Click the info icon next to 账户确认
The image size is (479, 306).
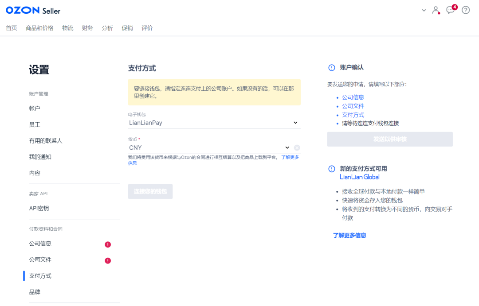[331, 67]
